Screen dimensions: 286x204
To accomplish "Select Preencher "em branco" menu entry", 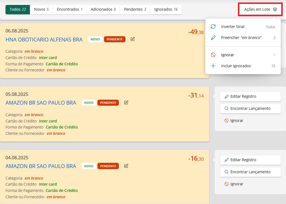I will 243,38.
